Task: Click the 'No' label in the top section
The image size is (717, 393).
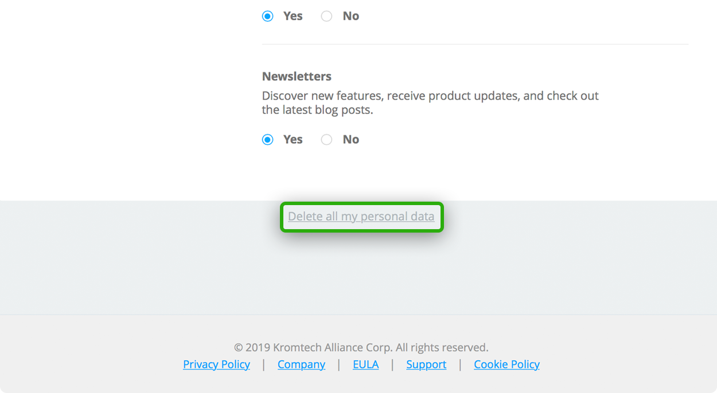Action: pos(351,16)
